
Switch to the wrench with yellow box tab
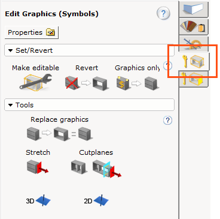point(193,79)
